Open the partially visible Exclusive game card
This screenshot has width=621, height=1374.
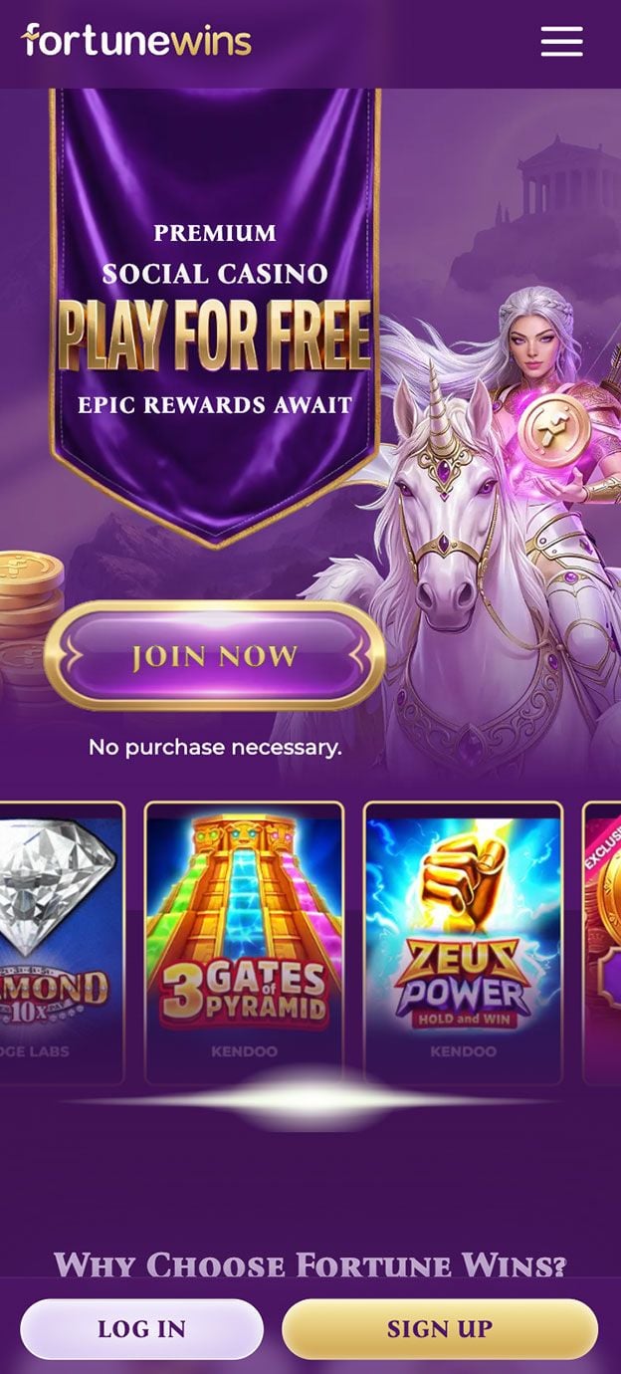(x=601, y=943)
